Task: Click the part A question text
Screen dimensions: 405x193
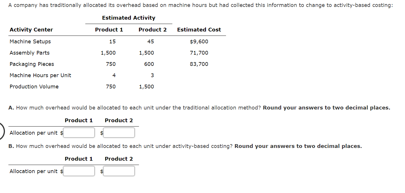Action: (x=199, y=107)
